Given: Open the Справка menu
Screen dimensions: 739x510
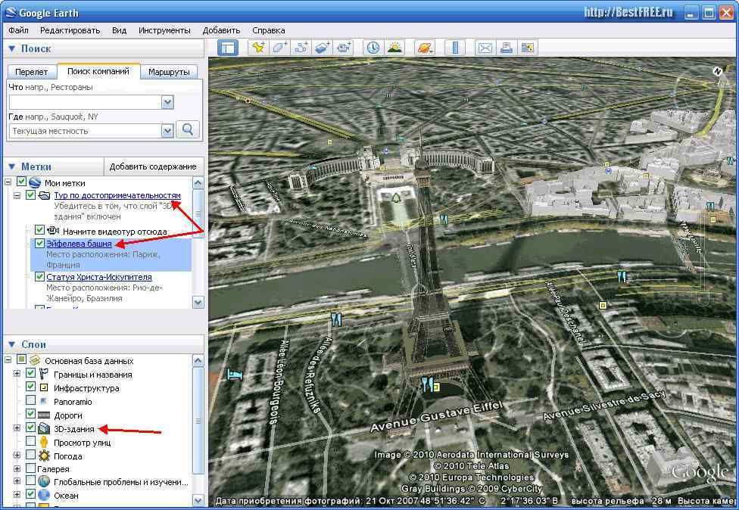Looking at the screenshot, I should click(x=269, y=30).
